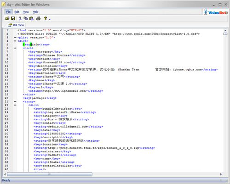Click the Chinese Sources string on line 8
The image size is (230, 184).
57,55
